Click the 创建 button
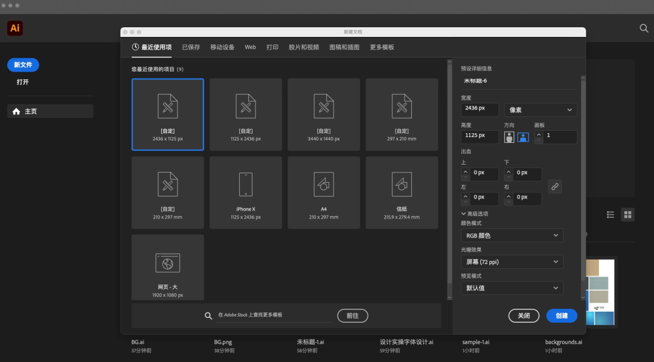Screen dimensions: 654x362 pyautogui.click(x=561, y=315)
